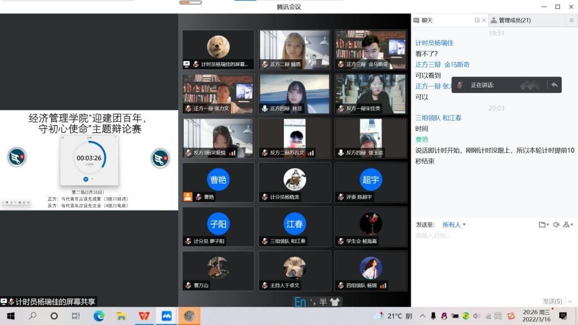The image size is (578, 325).
Task: Pop out the chat panel
Action: coord(477,20)
